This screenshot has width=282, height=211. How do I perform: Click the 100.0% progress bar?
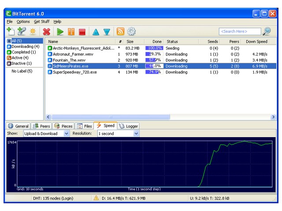tap(154, 48)
